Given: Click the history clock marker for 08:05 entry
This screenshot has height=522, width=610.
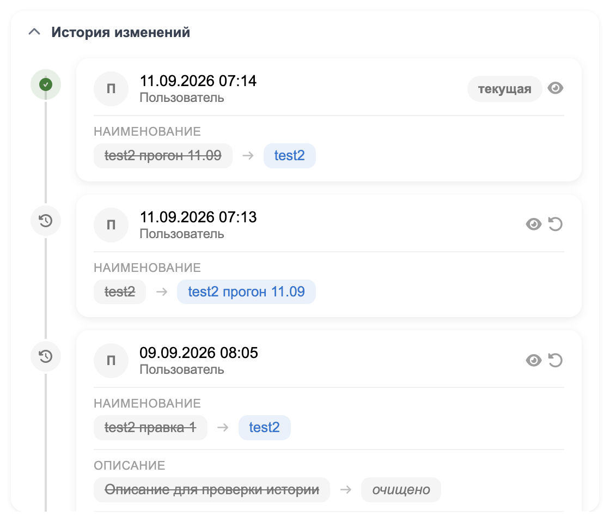Looking at the screenshot, I should [46, 356].
